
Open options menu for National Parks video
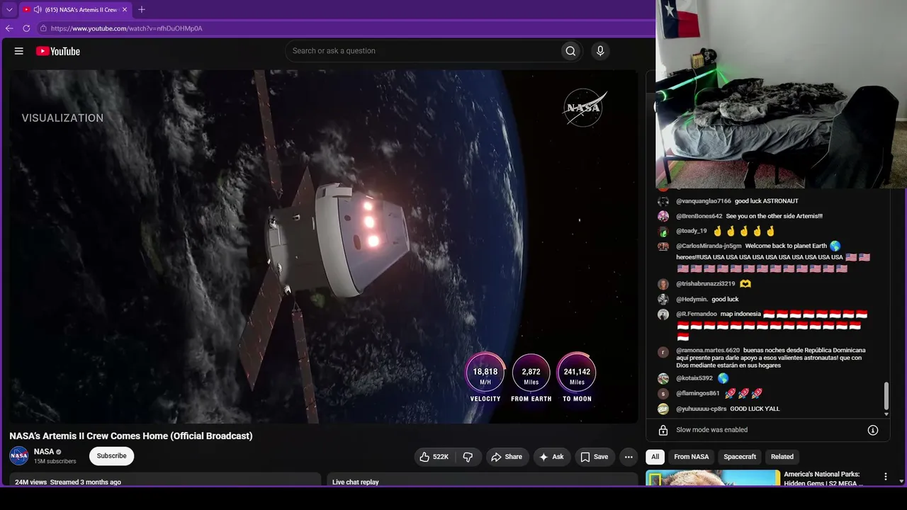(885, 477)
